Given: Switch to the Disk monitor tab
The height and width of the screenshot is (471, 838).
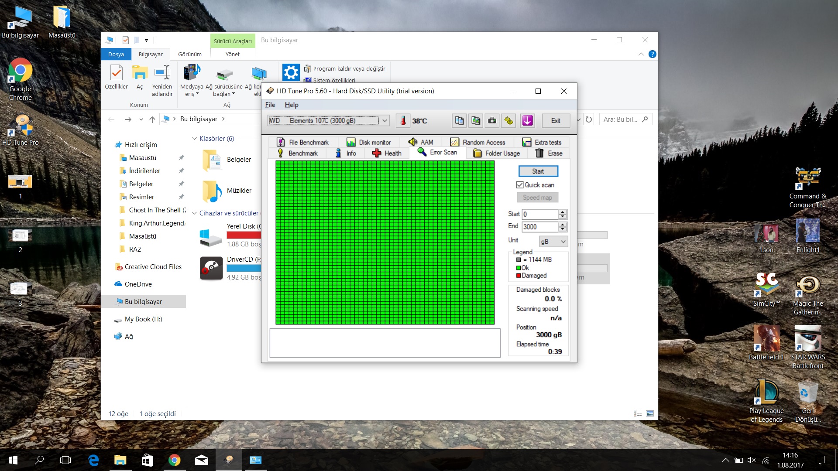Looking at the screenshot, I should (369, 142).
